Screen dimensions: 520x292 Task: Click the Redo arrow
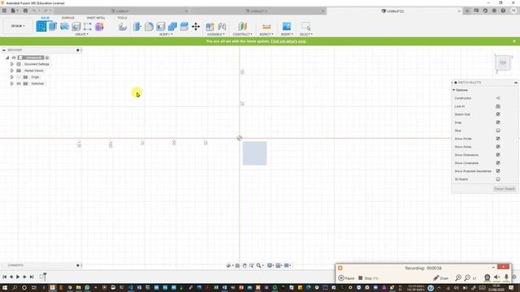(x=45, y=11)
